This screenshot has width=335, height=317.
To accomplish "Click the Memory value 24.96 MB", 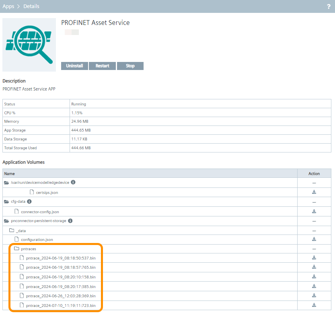I will (80, 121).
